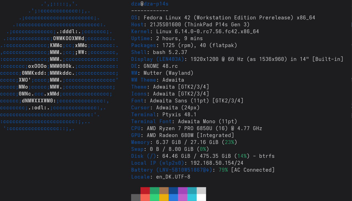352x201 pixels.
Task: Click the Terminal Font line 'Adwaita Mono (11pt)'
Action: (184, 122)
